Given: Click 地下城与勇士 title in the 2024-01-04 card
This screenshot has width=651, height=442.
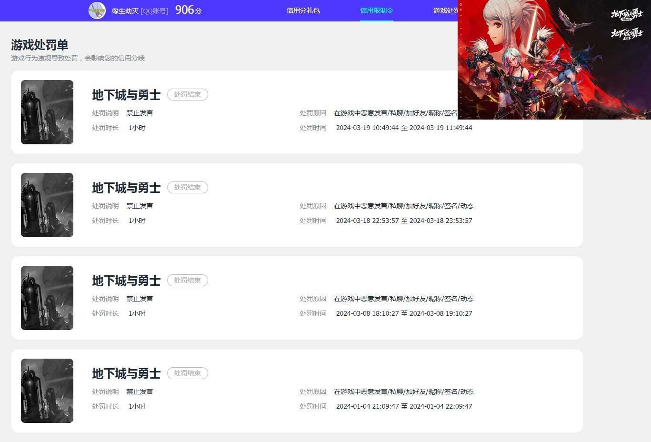Looking at the screenshot, I should click(126, 373).
